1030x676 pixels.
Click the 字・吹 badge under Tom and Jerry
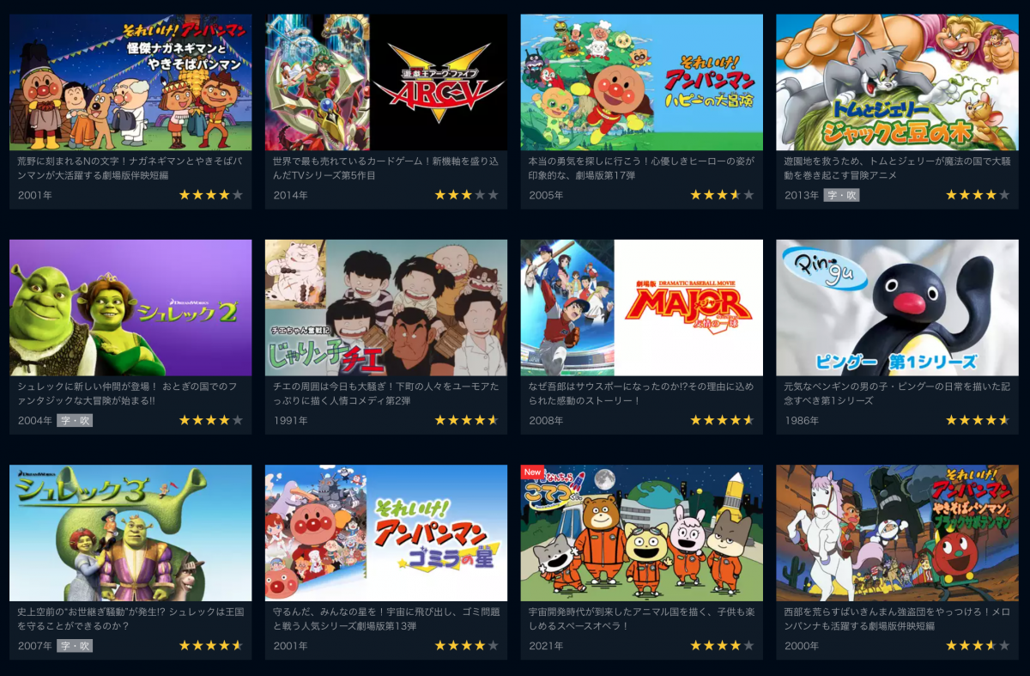[x=841, y=195]
